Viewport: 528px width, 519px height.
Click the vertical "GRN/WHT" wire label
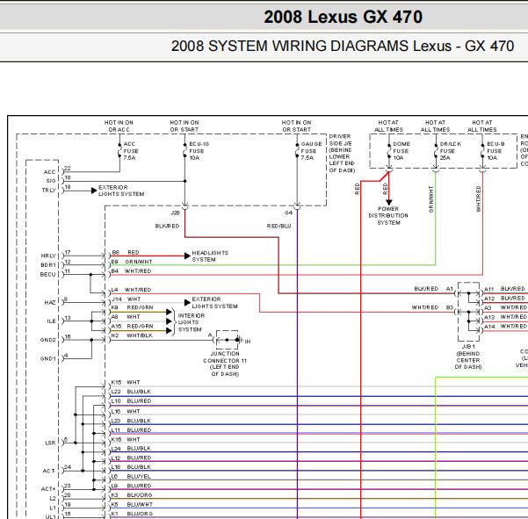pos(430,199)
